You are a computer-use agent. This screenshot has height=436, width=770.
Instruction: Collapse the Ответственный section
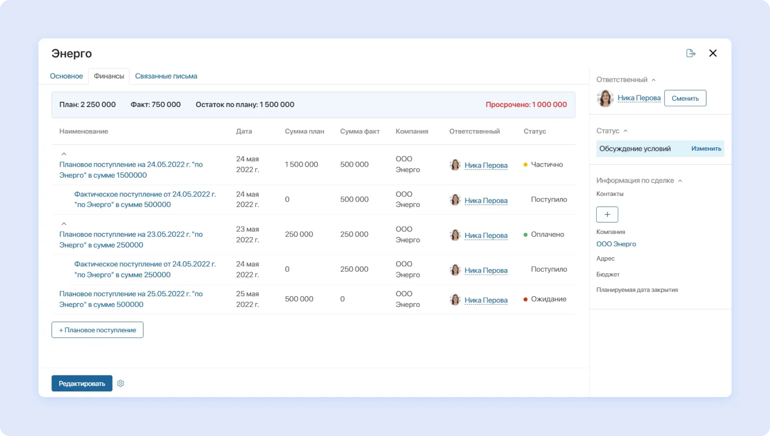(x=654, y=79)
